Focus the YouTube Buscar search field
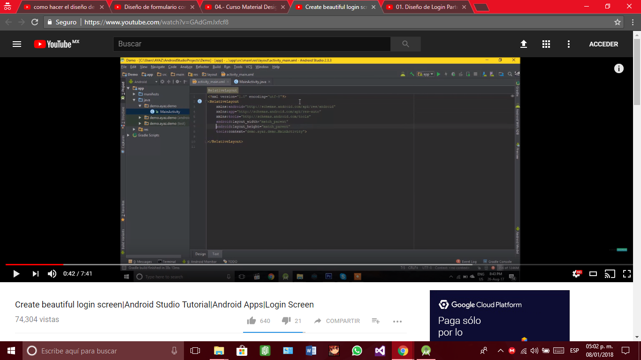 click(252, 44)
